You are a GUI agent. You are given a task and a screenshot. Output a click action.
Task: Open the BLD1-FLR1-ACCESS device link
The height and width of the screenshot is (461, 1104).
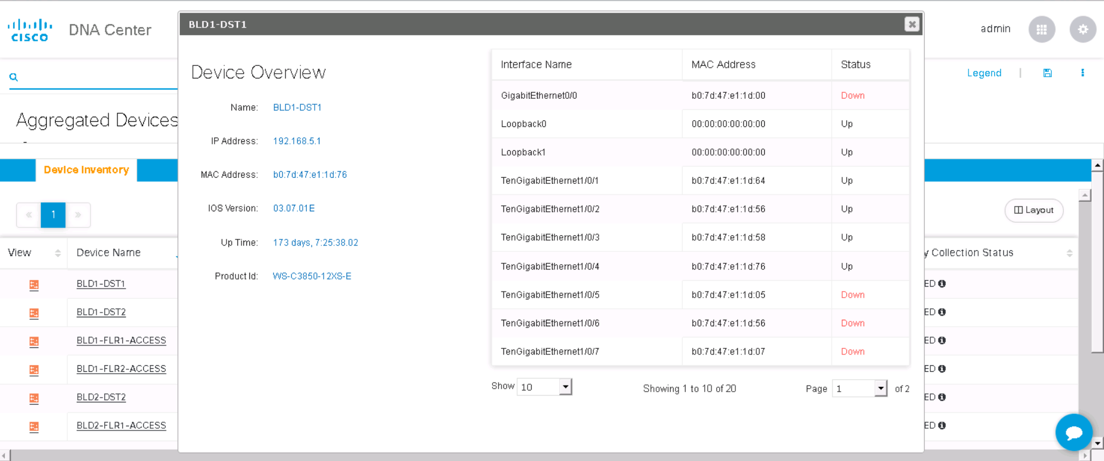121,340
